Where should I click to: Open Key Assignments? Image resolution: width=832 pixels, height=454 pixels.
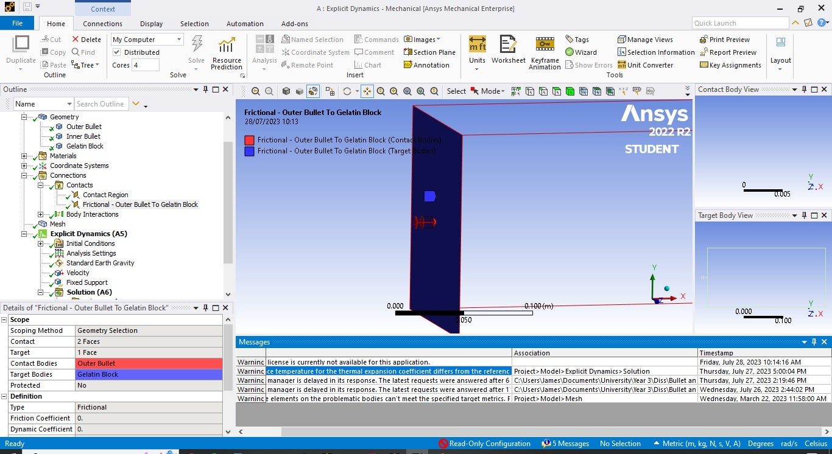[730, 65]
